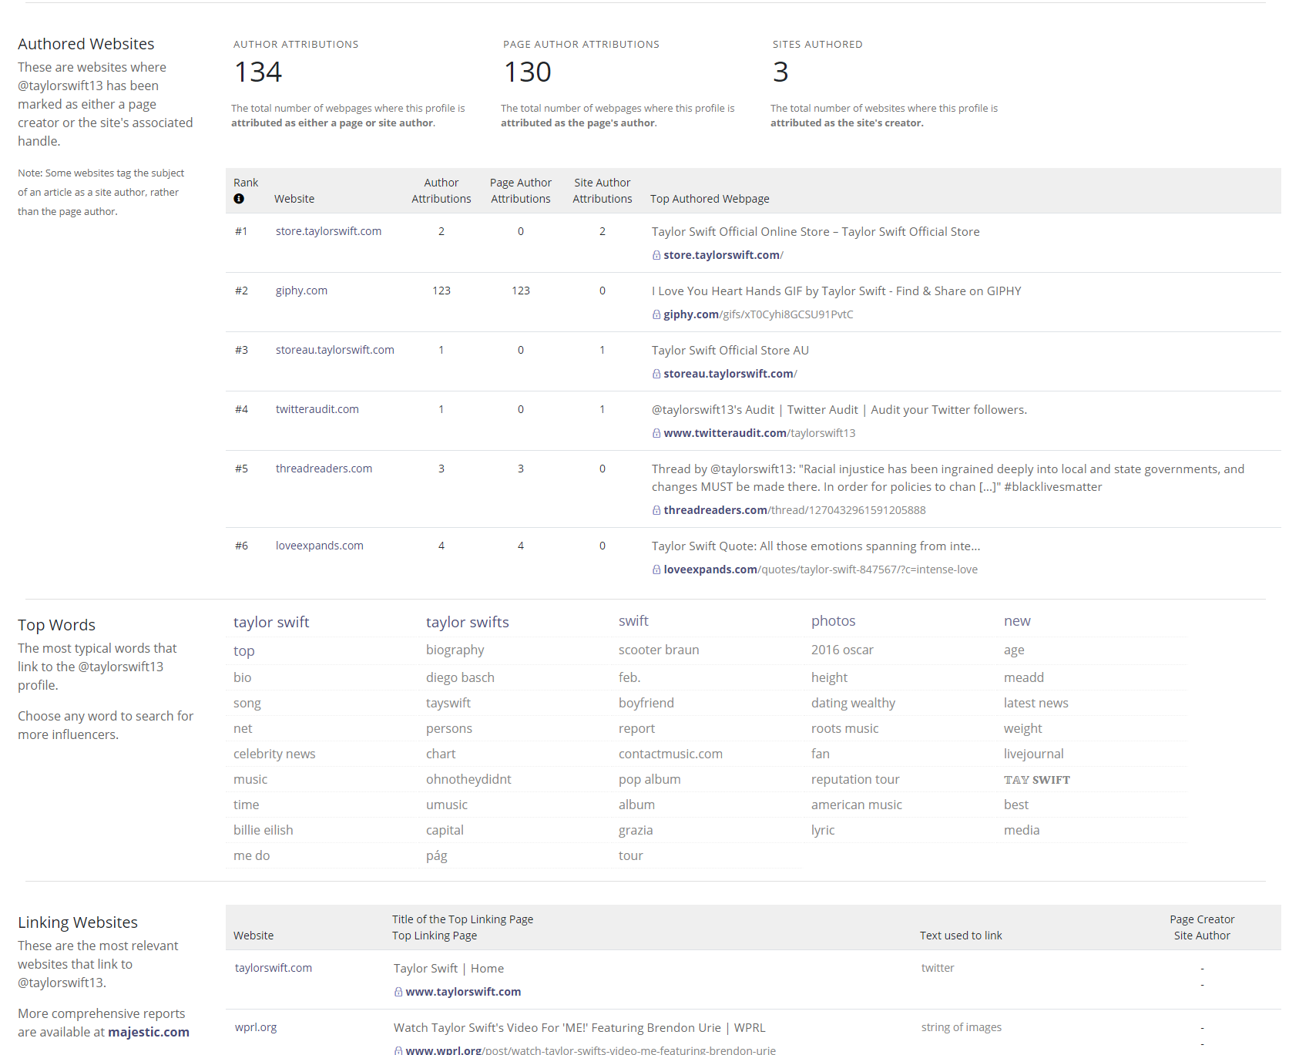Click lock icon beside storeau.taylorswift.com link
The image size is (1289, 1055).
[x=656, y=374]
